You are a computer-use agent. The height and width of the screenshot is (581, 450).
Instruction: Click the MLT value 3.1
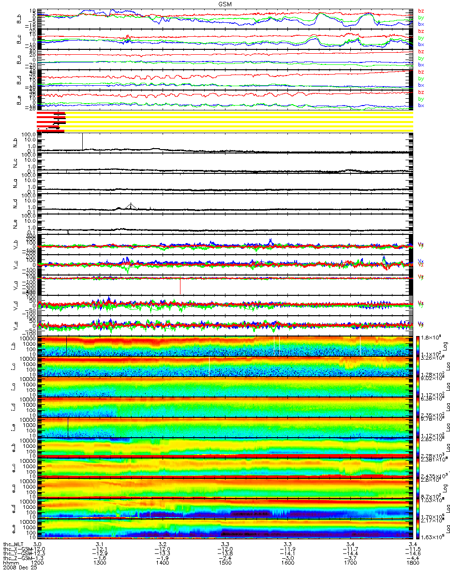point(100,545)
